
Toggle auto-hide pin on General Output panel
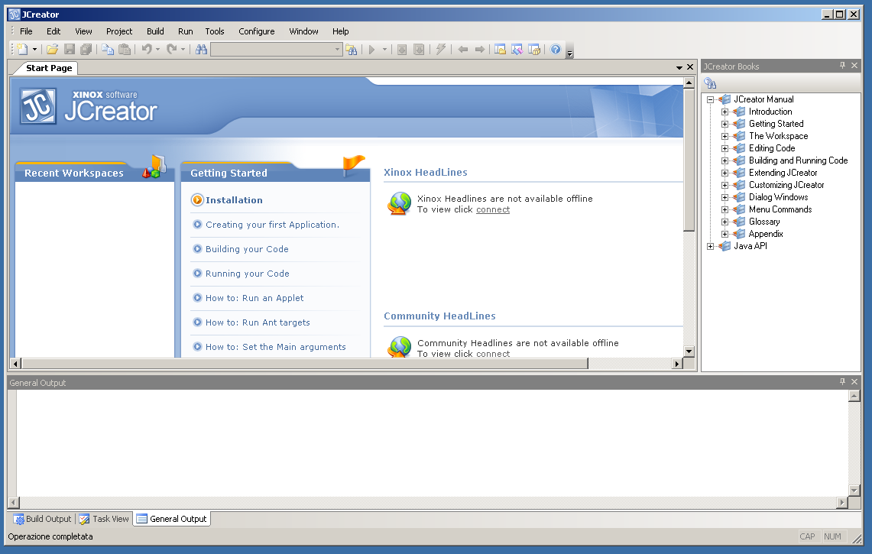click(843, 382)
